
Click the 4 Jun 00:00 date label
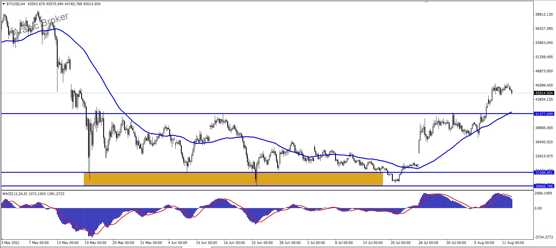tap(178, 243)
